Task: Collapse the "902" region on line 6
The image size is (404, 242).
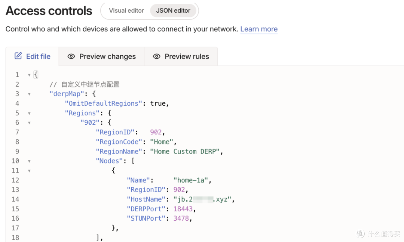Action: 29,123
